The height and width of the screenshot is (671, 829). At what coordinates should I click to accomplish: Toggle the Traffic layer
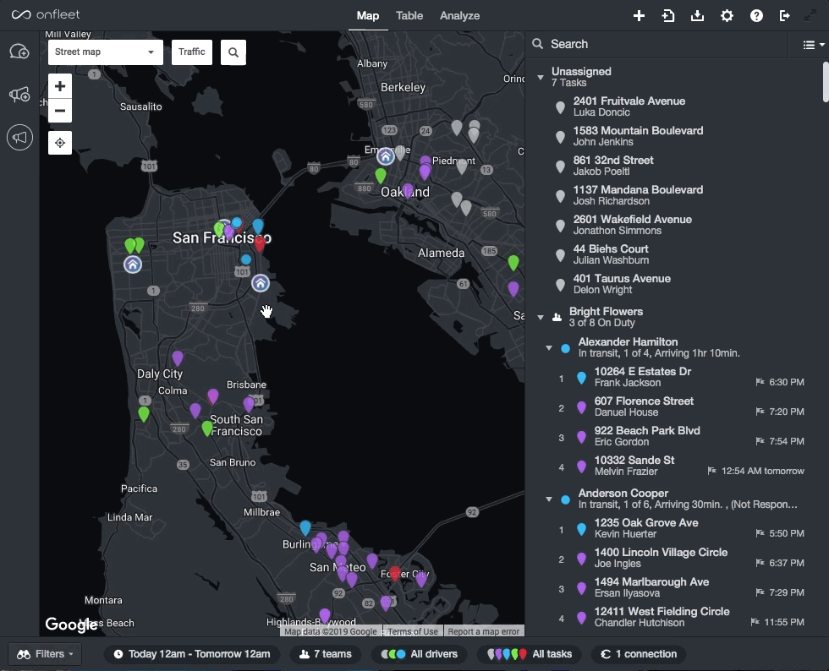(x=192, y=52)
